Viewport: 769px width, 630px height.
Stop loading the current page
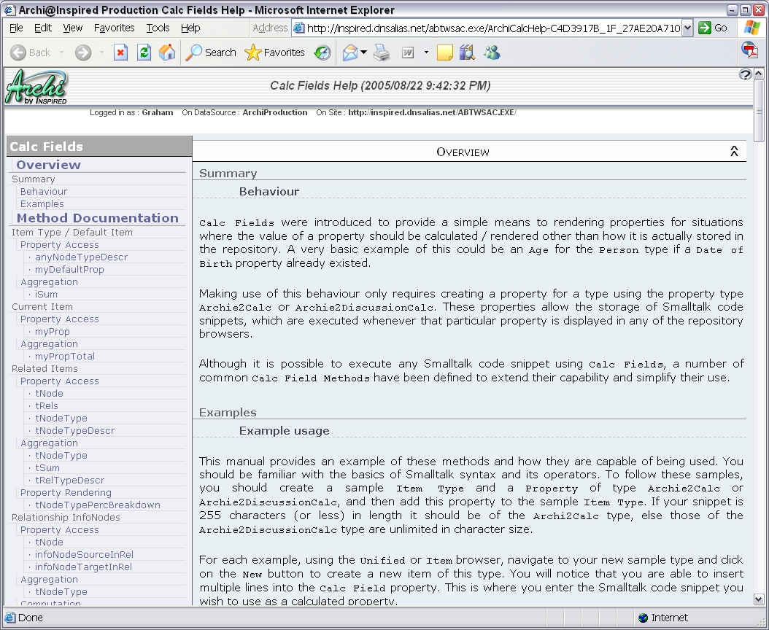[120, 52]
